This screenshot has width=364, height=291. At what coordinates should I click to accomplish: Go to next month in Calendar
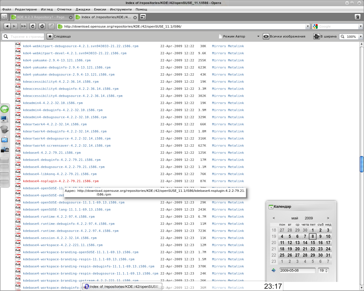coord(328,218)
